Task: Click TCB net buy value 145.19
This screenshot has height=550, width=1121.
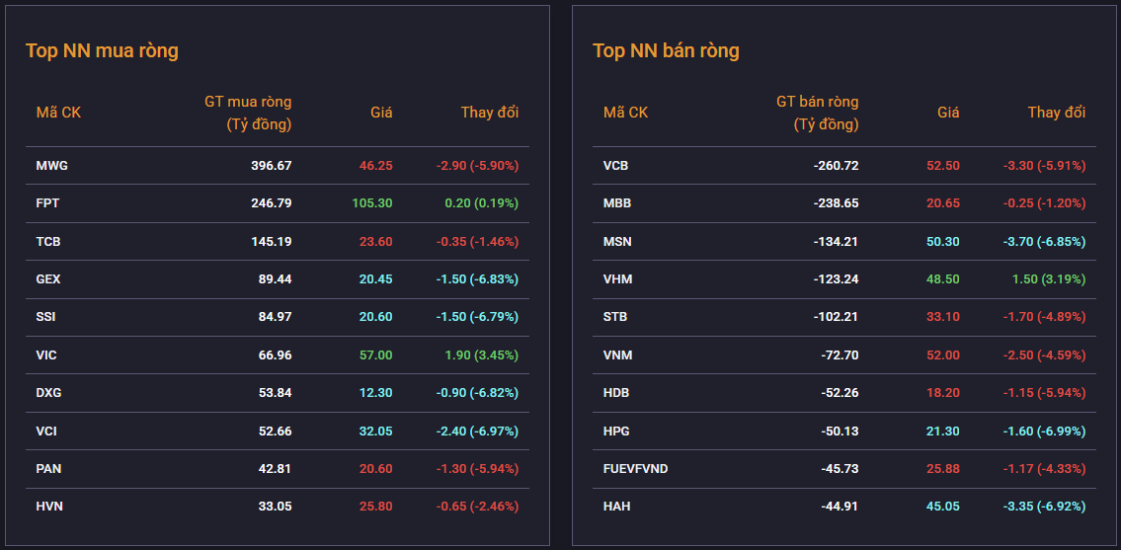Action: [271, 241]
